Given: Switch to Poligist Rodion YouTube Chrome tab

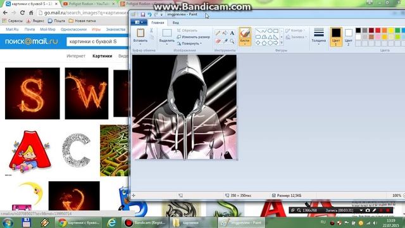Looking at the screenshot, I should [x=89, y=4].
